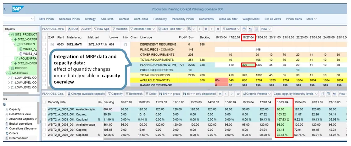The width and height of the screenshot is (351, 146).
Task: Open the Material-Filter dropdown
Action: [142, 29]
